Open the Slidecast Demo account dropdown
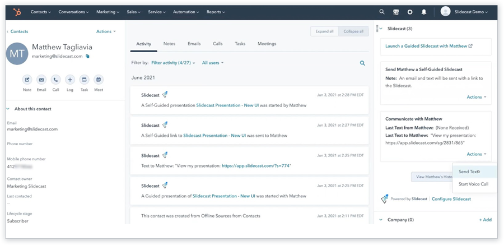The image size is (504, 245). tap(471, 12)
